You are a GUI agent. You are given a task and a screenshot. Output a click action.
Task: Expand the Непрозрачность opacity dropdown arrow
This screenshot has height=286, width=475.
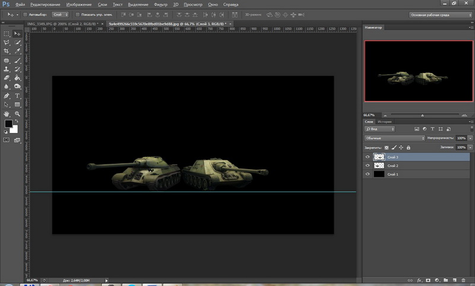point(470,138)
